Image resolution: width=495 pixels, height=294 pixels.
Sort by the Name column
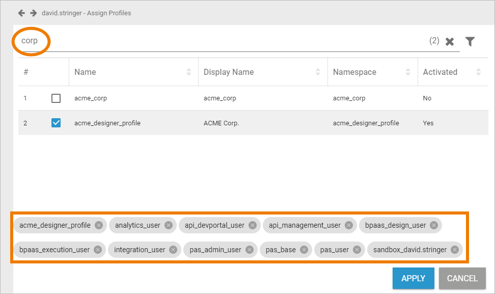click(x=189, y=72)
